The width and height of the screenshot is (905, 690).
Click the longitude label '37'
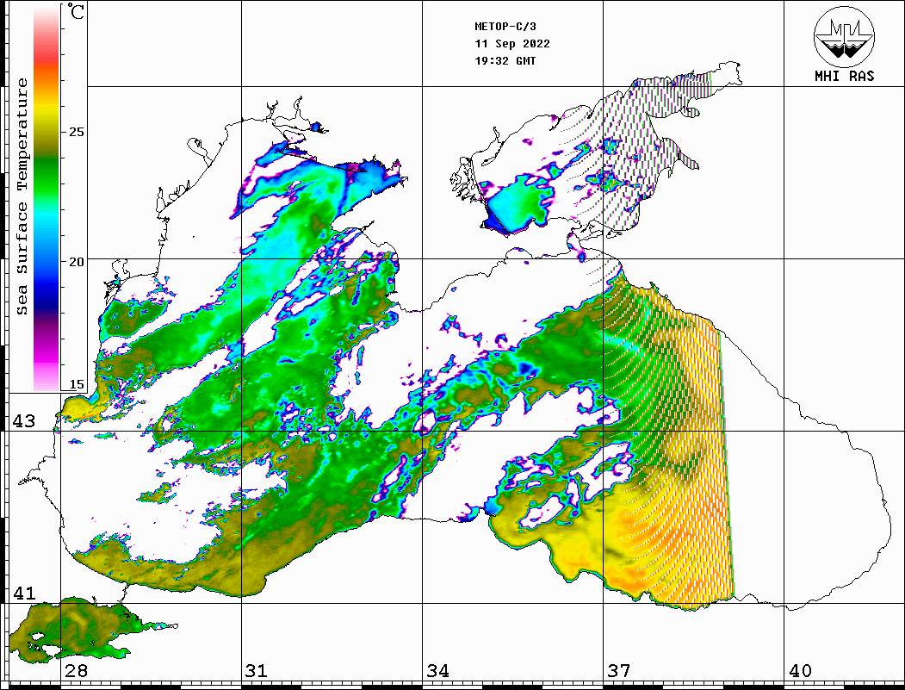[x=619, y=670]
